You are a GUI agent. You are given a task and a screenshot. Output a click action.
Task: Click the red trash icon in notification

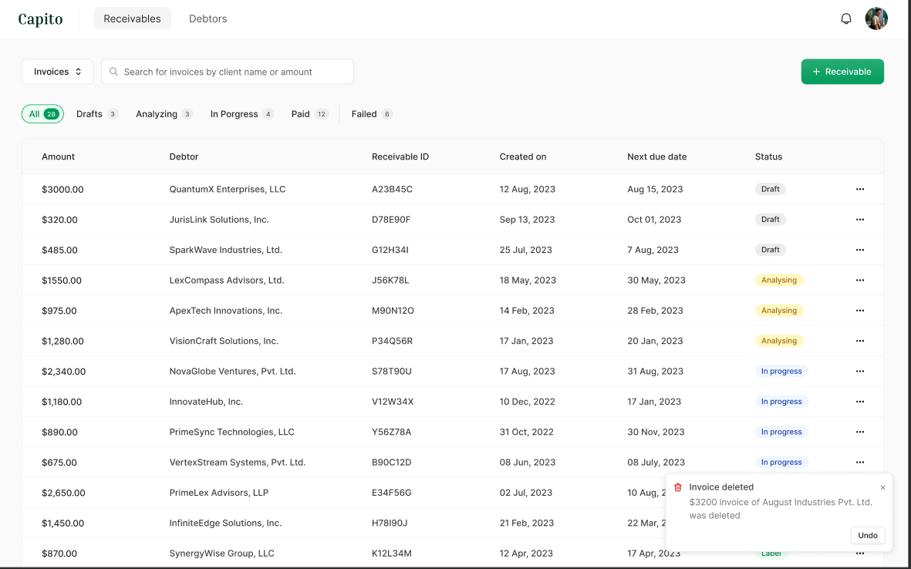tap(677, 487)
